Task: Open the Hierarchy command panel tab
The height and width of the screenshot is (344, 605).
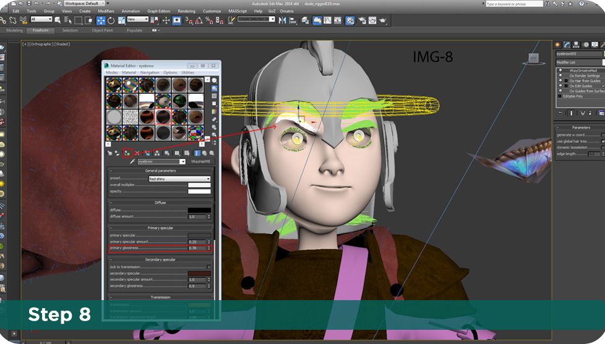Action: (577, 45)
